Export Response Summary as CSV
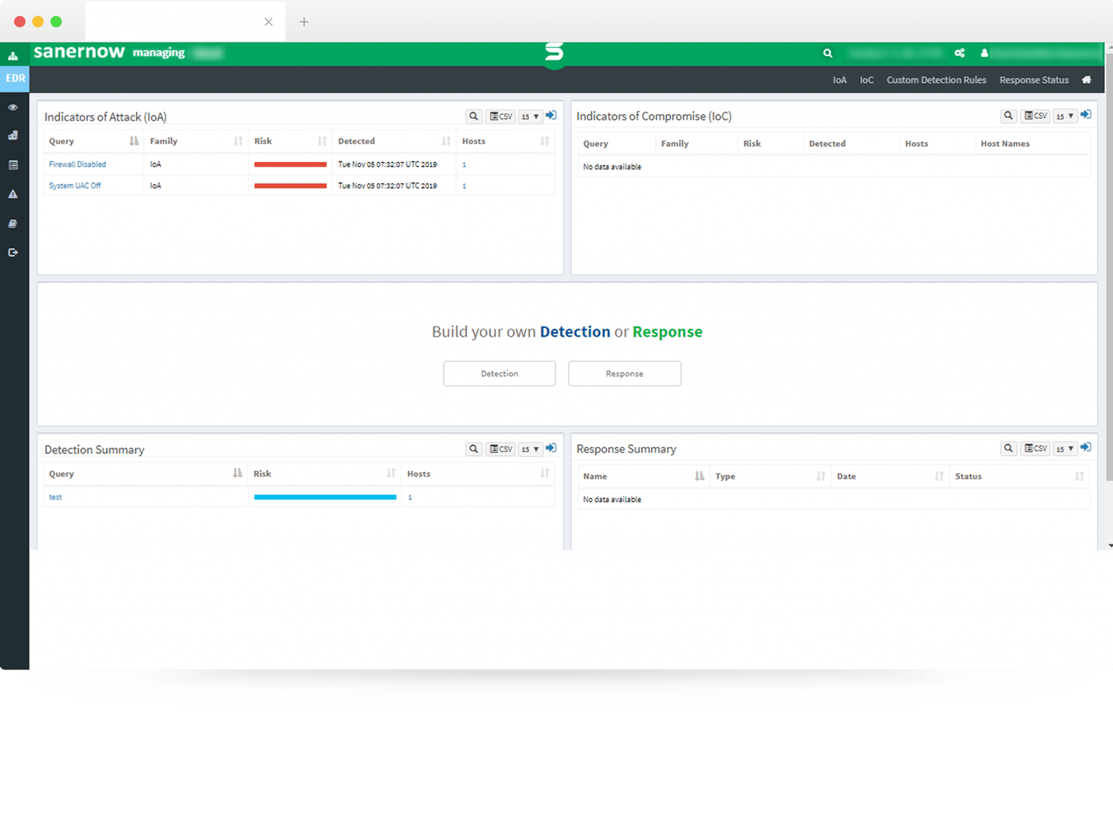 click(1035, 449)
